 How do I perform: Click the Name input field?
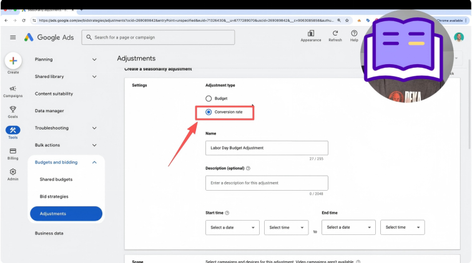(x=267, y=148)
